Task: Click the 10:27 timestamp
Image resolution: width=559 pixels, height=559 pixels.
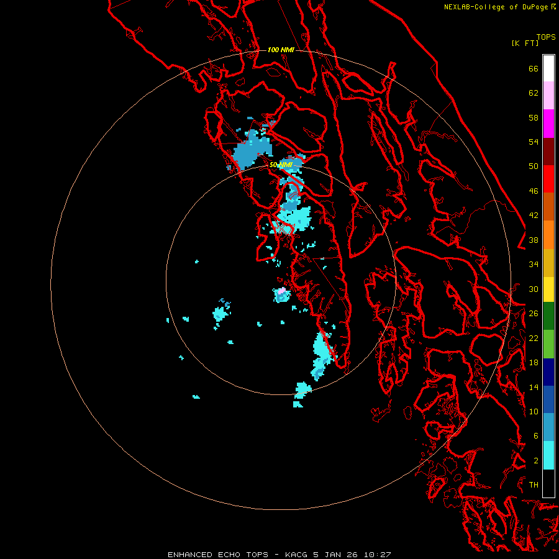Action: pos(377,555)
